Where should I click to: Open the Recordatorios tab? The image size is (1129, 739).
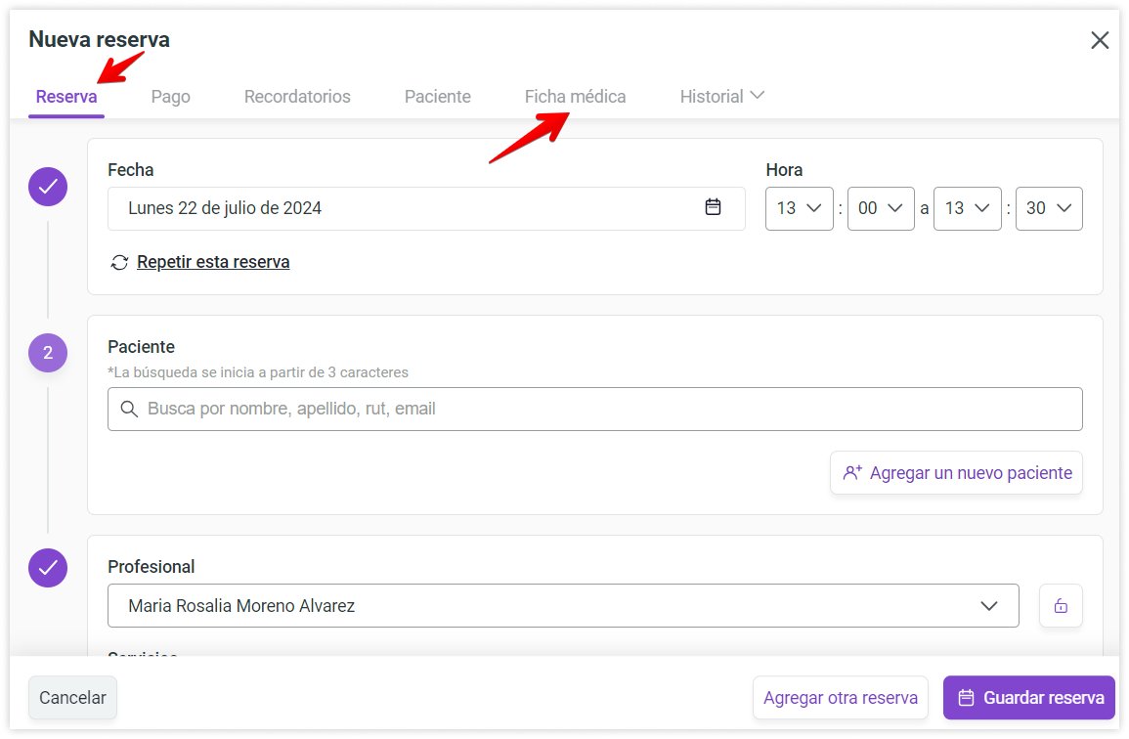tap(297, 97)
